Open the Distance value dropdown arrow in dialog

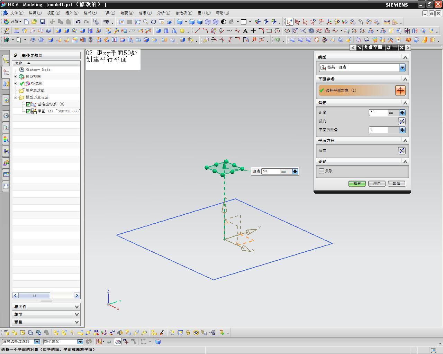click(x=402, y=112)
